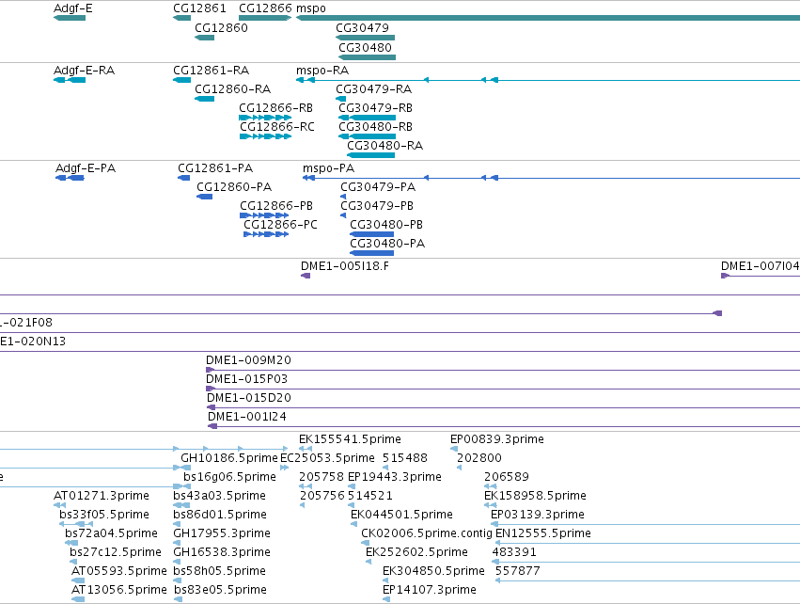Select the DME1-007I04 clone label
Screen dimensions: 800x604
[x=761, y=266]
